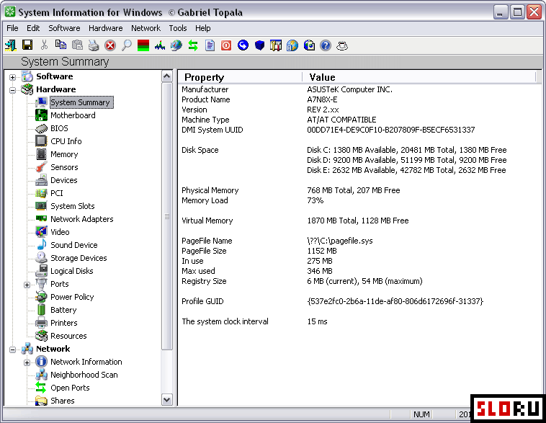Open the Edit menu

coord(33,28)
